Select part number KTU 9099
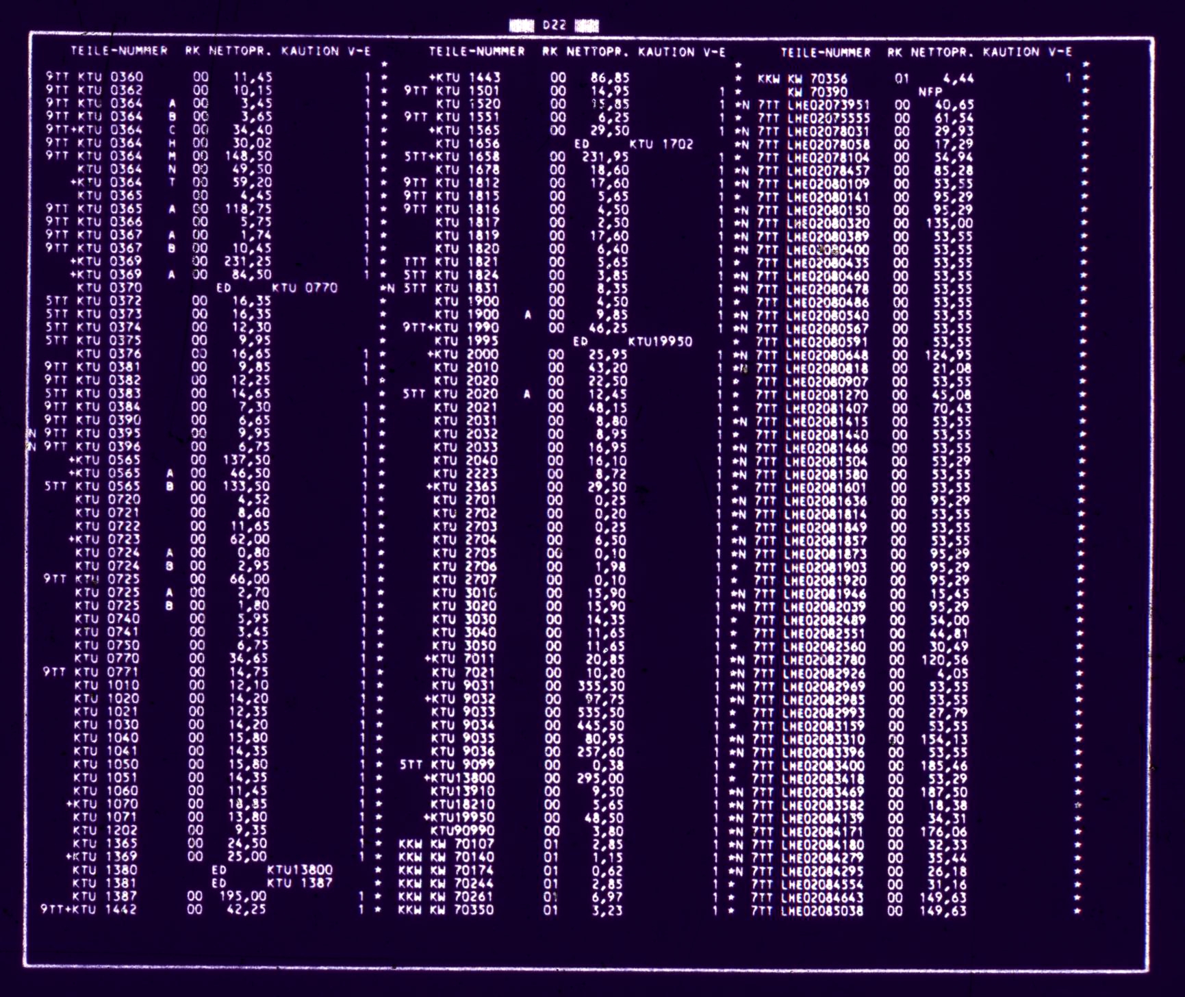Screen dimensions: 1185x997 463,765
